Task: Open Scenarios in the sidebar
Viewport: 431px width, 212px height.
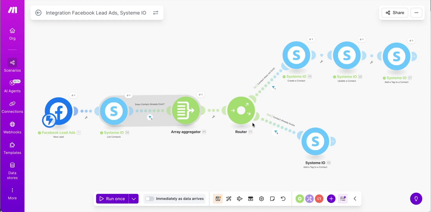Action: pyautogui.click(x=12, y=65)
